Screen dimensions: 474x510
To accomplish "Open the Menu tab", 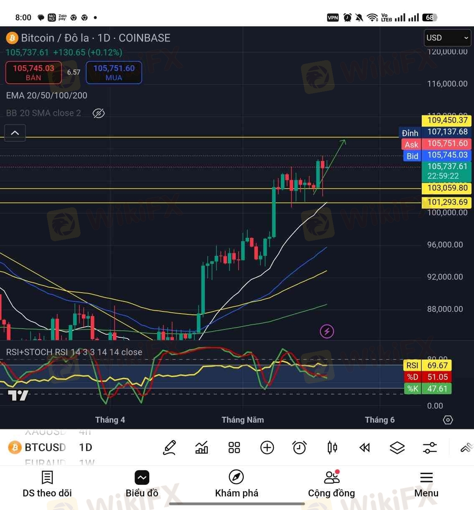I will point(426,484).
